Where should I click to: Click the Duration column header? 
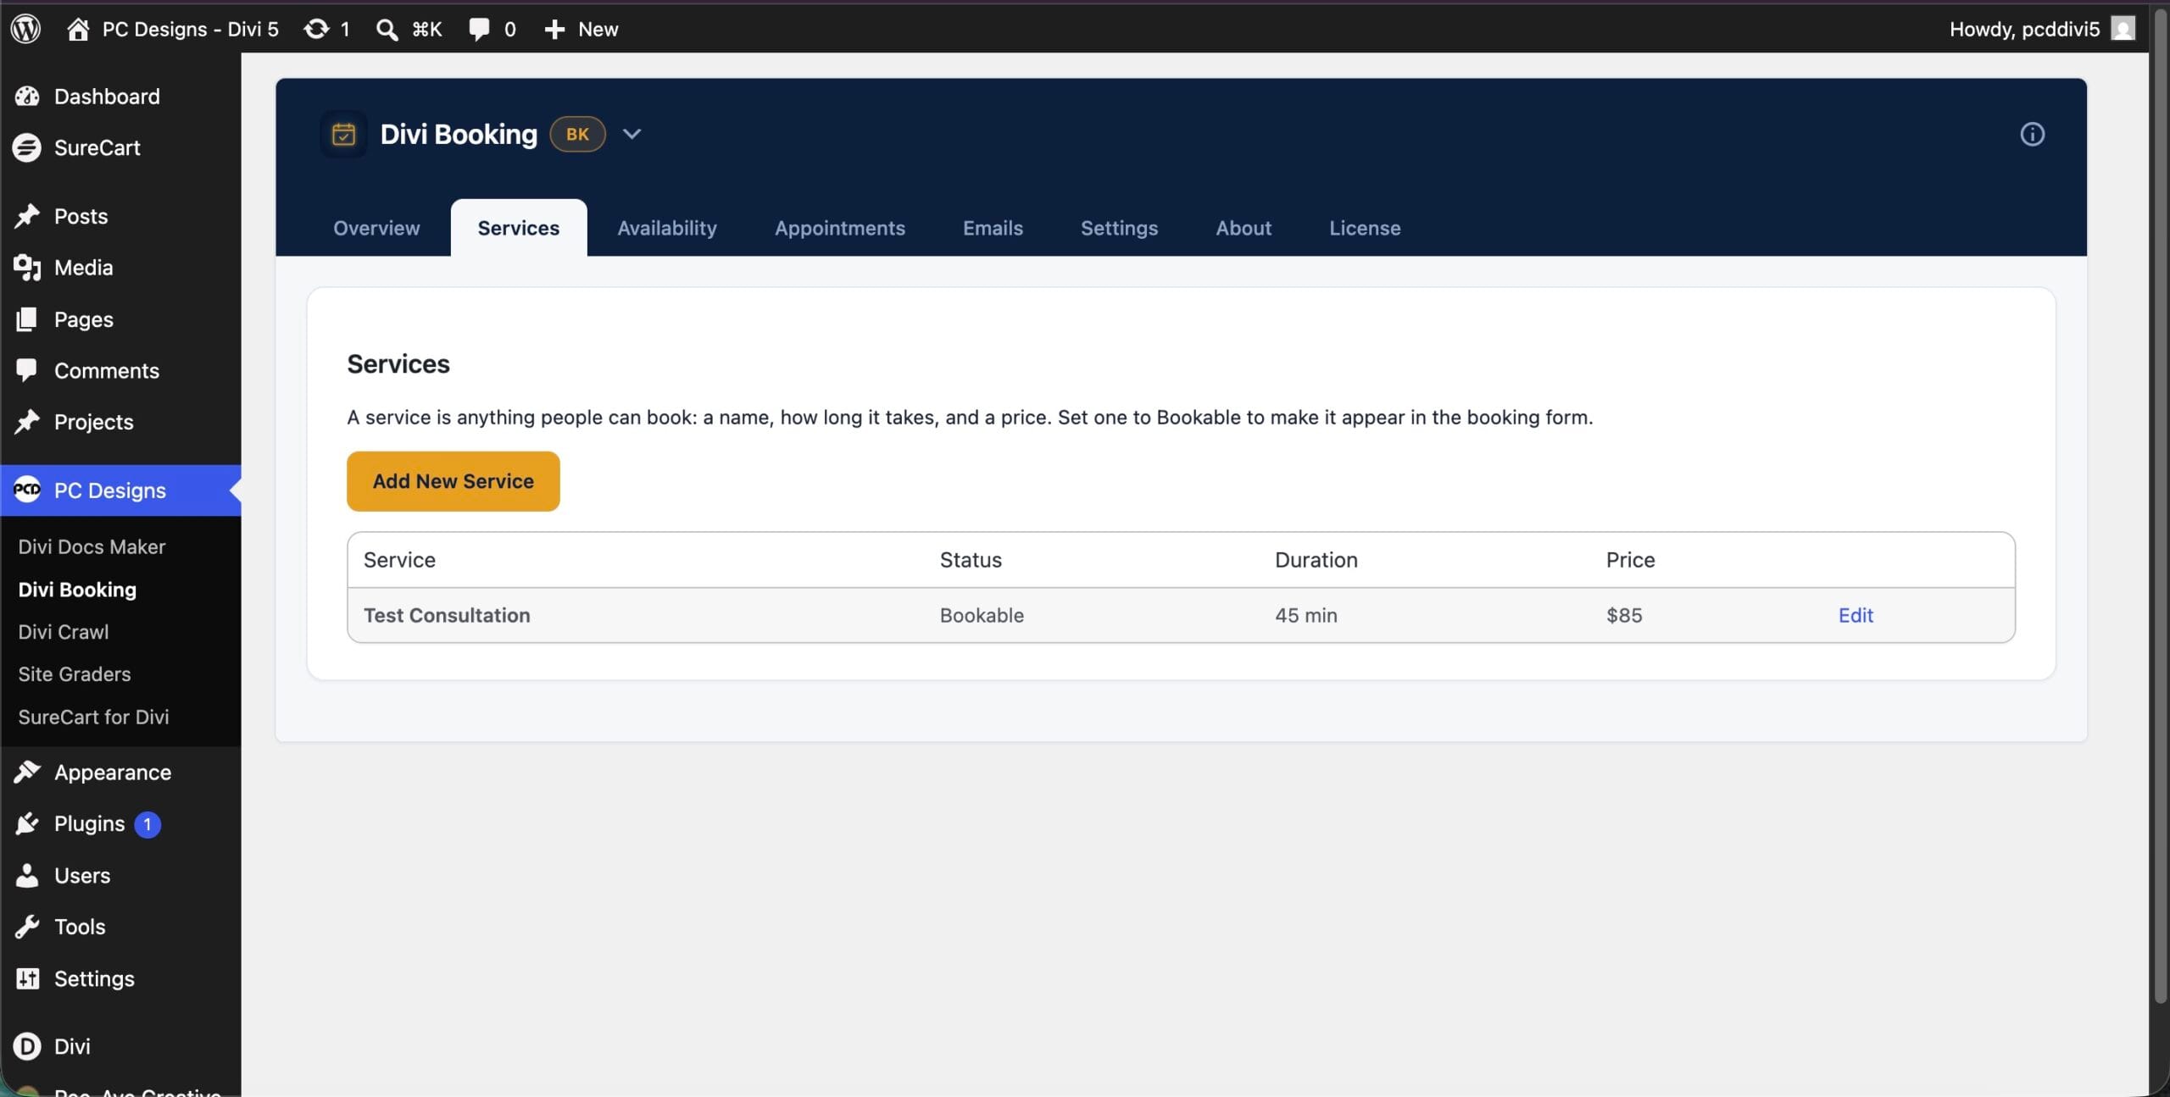[x=1316, y=560]
